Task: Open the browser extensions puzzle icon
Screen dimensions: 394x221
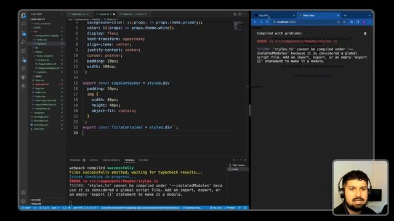Action: 352,22
